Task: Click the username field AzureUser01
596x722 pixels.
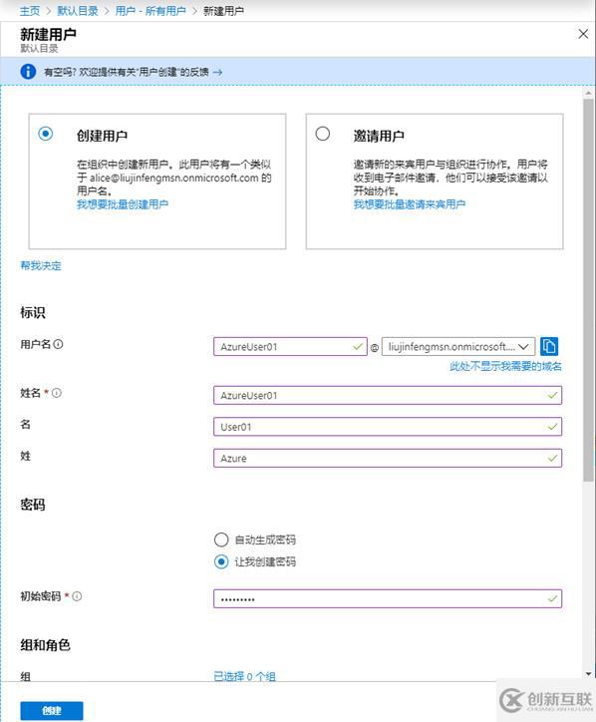Action: coord(290,346)
